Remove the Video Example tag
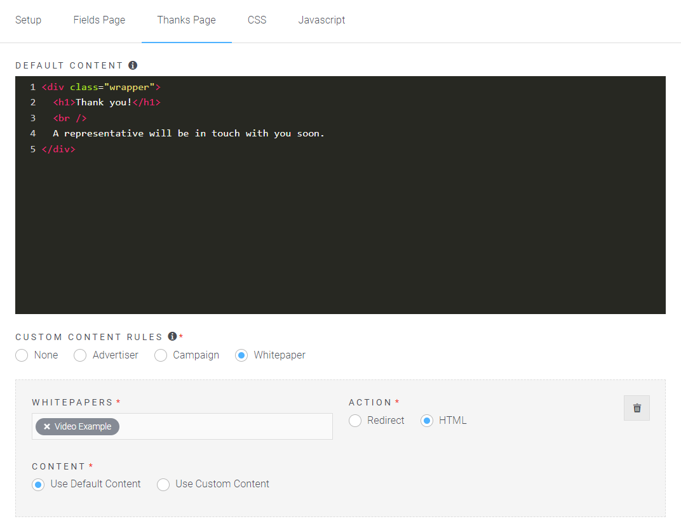 [47, 426]
